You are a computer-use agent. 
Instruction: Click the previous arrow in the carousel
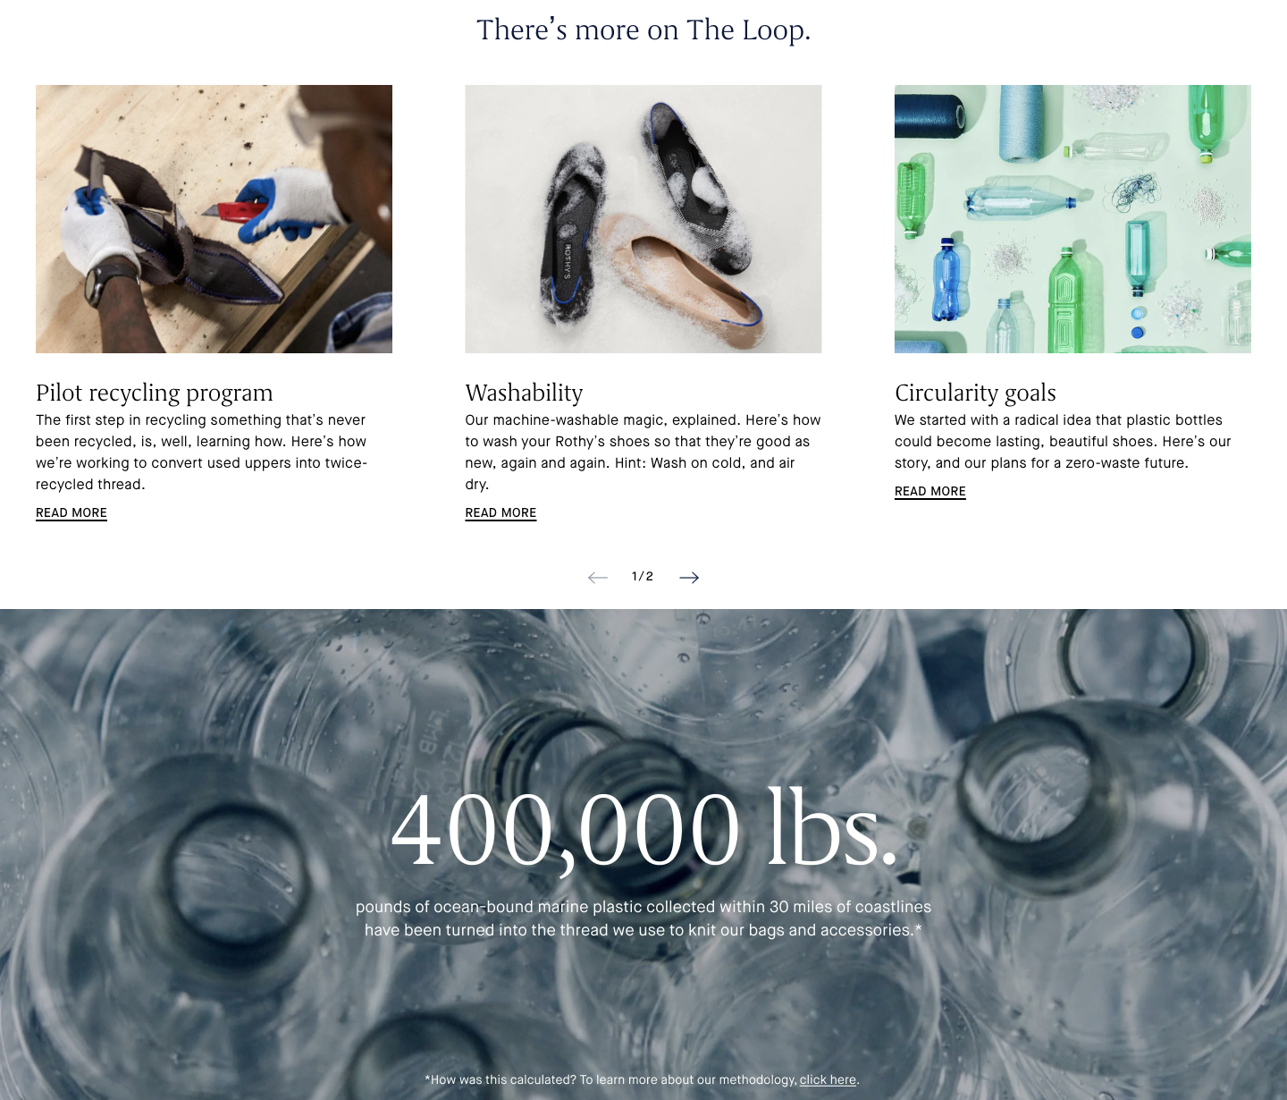tap(598, 578)
